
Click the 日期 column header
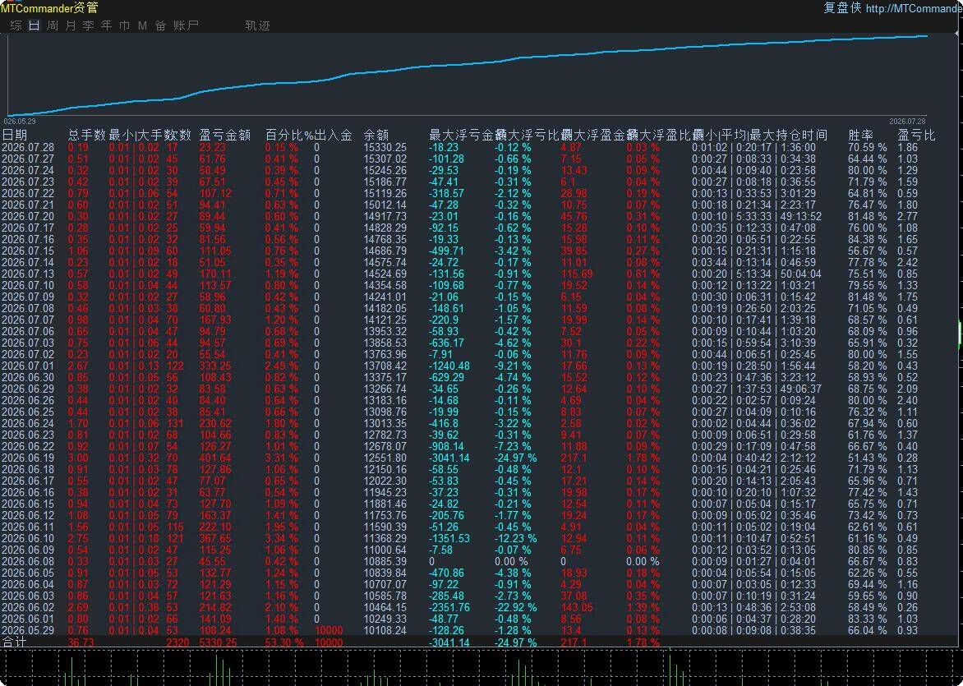[x=15, y=135]
